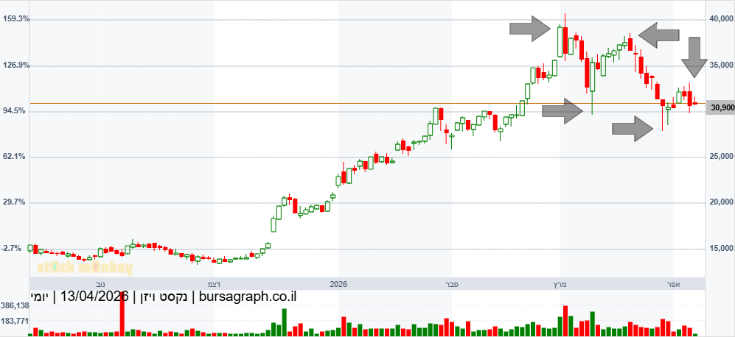Select the נקסט ויזן stock name
This screenshot has width=735, height=337.
tap(164, 297)
